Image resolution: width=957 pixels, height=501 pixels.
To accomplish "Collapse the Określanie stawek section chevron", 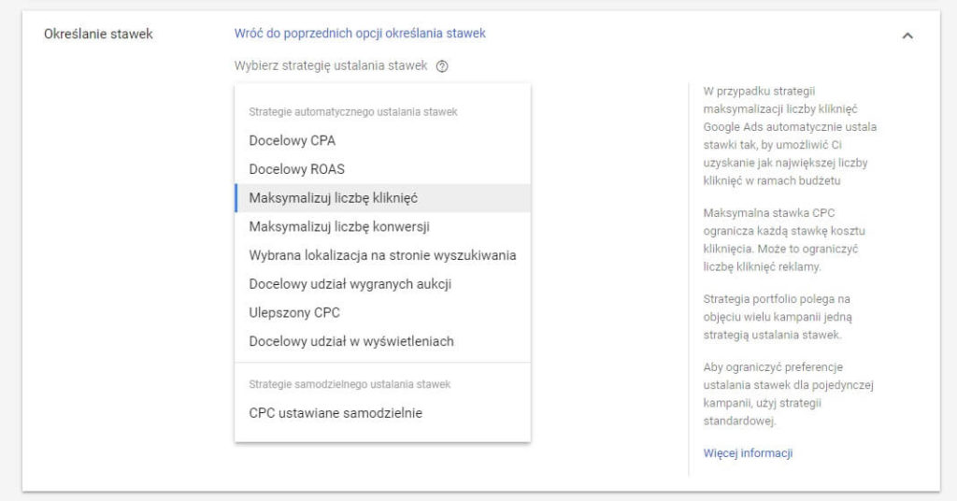I will tap(907, 36).
